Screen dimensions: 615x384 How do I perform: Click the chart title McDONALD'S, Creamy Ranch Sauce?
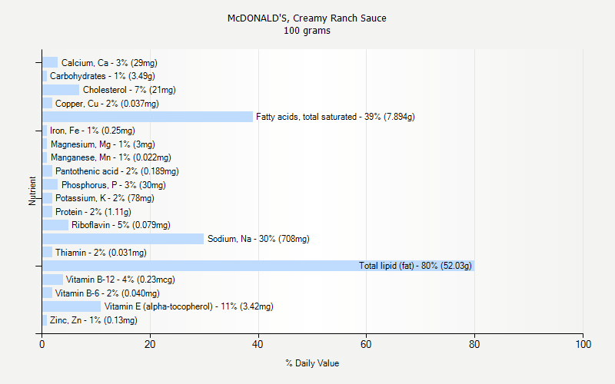[x=307, y=18]
